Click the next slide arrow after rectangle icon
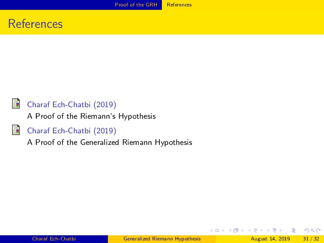 pos(223,231)
